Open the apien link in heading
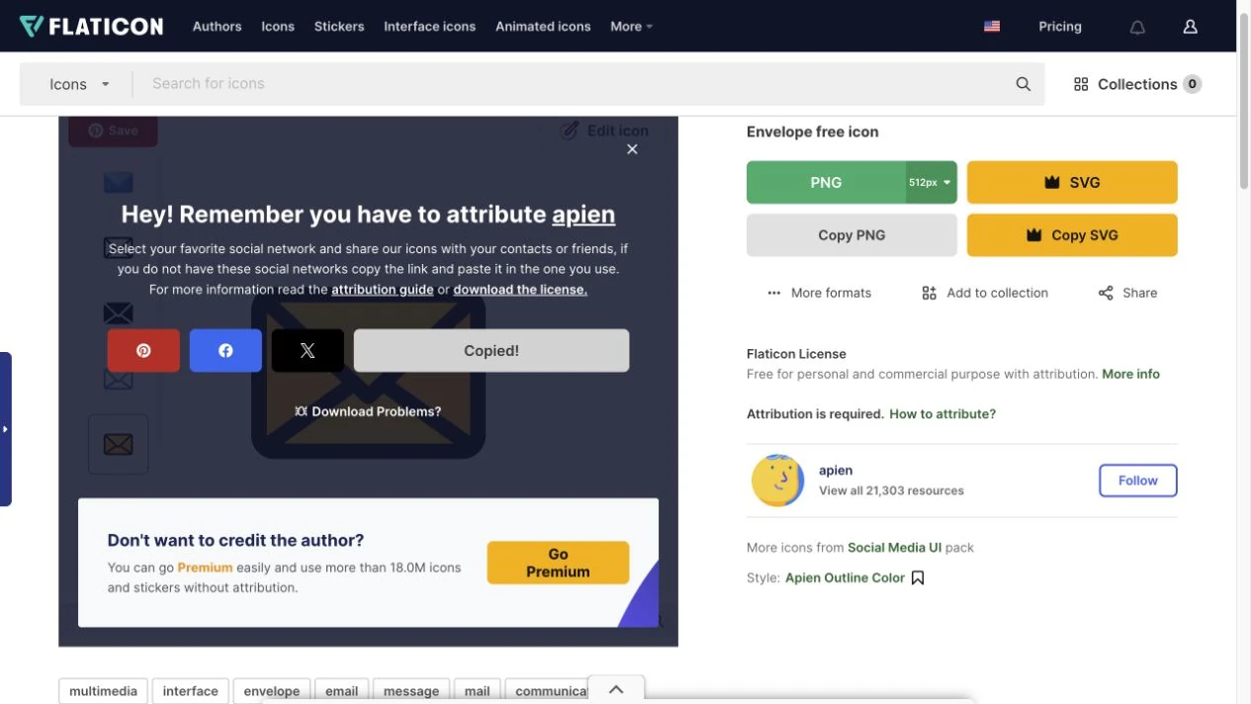Screen dimensions: 1251x704 pos(583,215)
